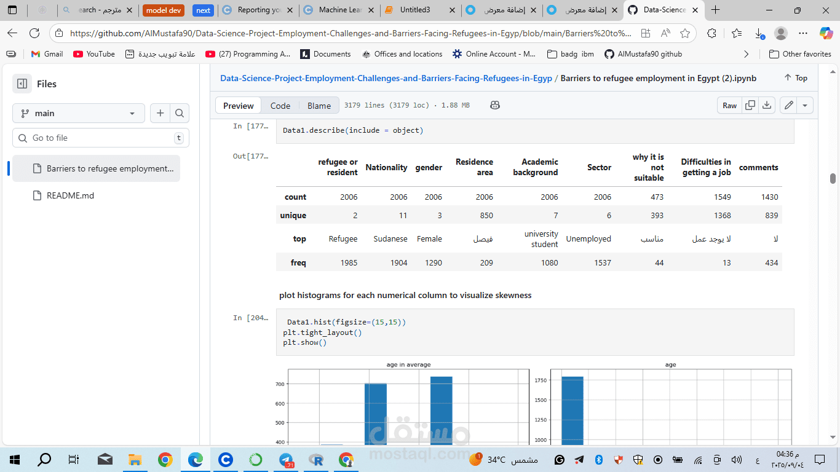The image size is (840, 472).
Task: Collapse the Files side panel icon
Action: (22, 84)
